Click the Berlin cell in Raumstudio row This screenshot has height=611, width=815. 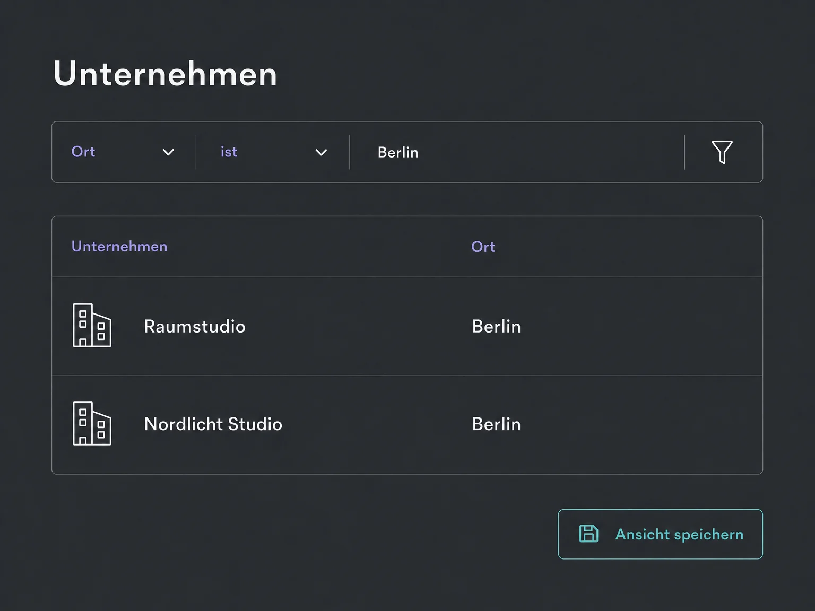pyautogui.click(x=497, y=326)
